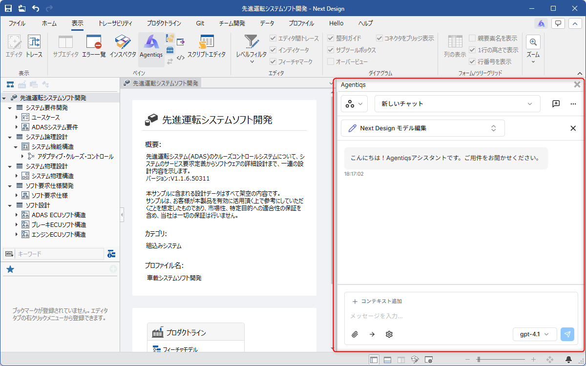This screenshot has height=366, width=586.
Task: Toggle コネクタをブリッジ表示 checkbox
Action: (379, 38)
